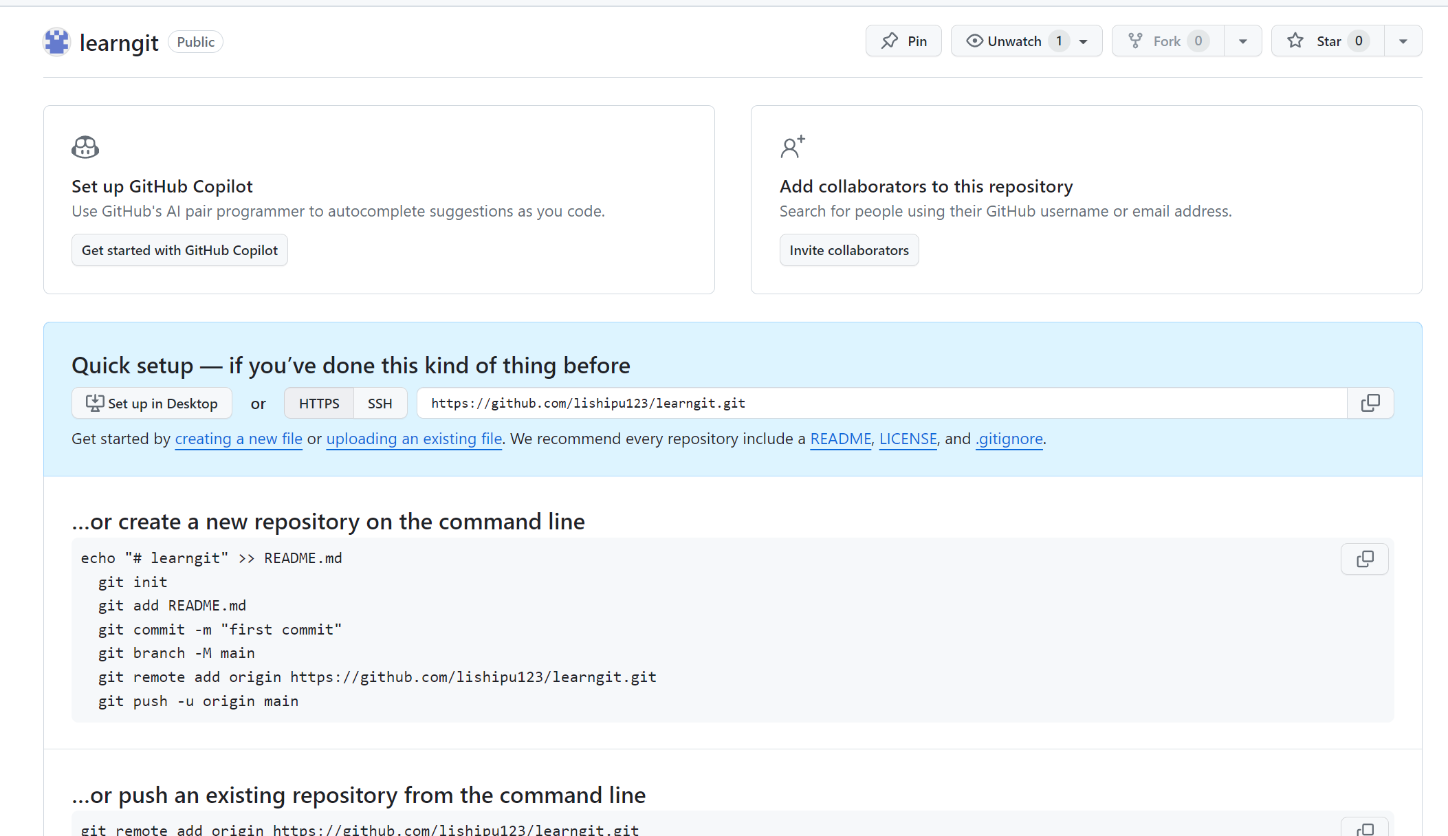
Task: Click the add collaborator person icon
Action: 792,146
